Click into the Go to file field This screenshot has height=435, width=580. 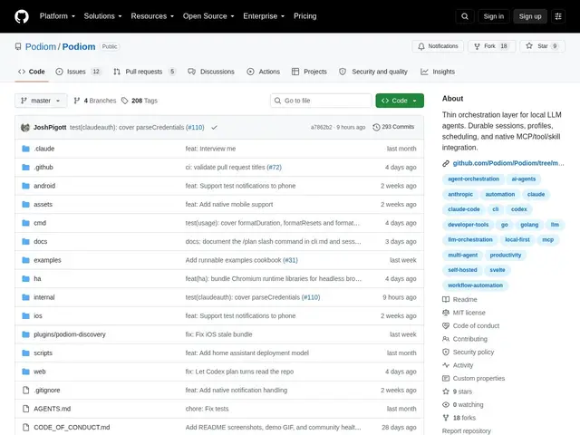321,101
